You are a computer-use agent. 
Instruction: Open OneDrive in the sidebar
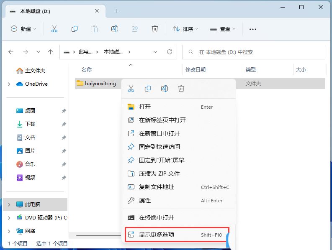(x=32, y=84)
